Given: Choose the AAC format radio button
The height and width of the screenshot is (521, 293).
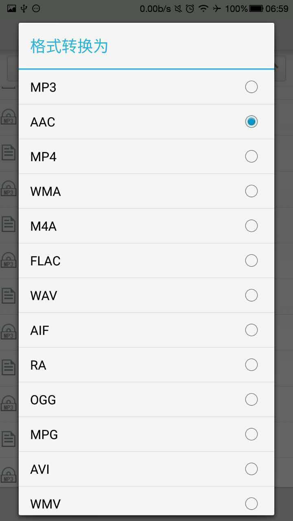Looking at the screenshot, I should coord(251,122).
